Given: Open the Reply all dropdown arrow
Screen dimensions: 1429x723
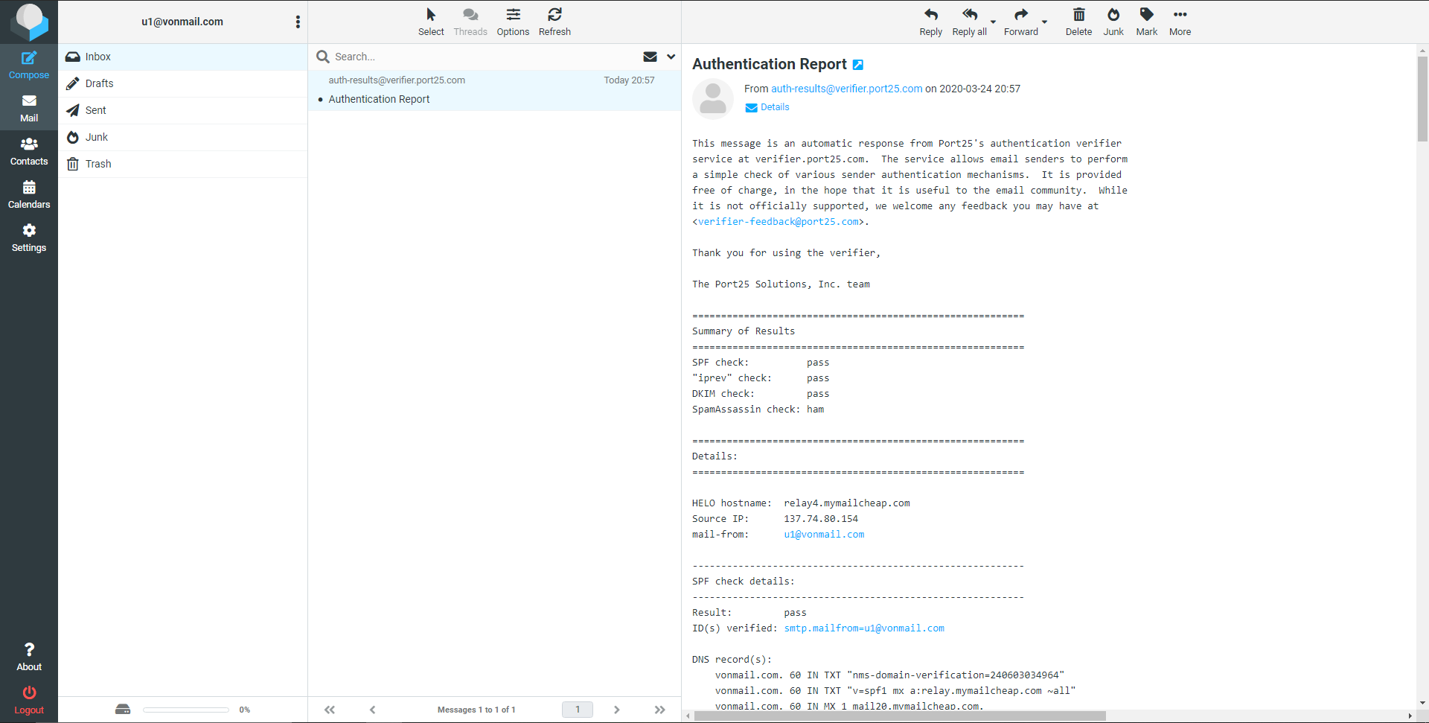Looking at the screenshot, I should 994,22.
